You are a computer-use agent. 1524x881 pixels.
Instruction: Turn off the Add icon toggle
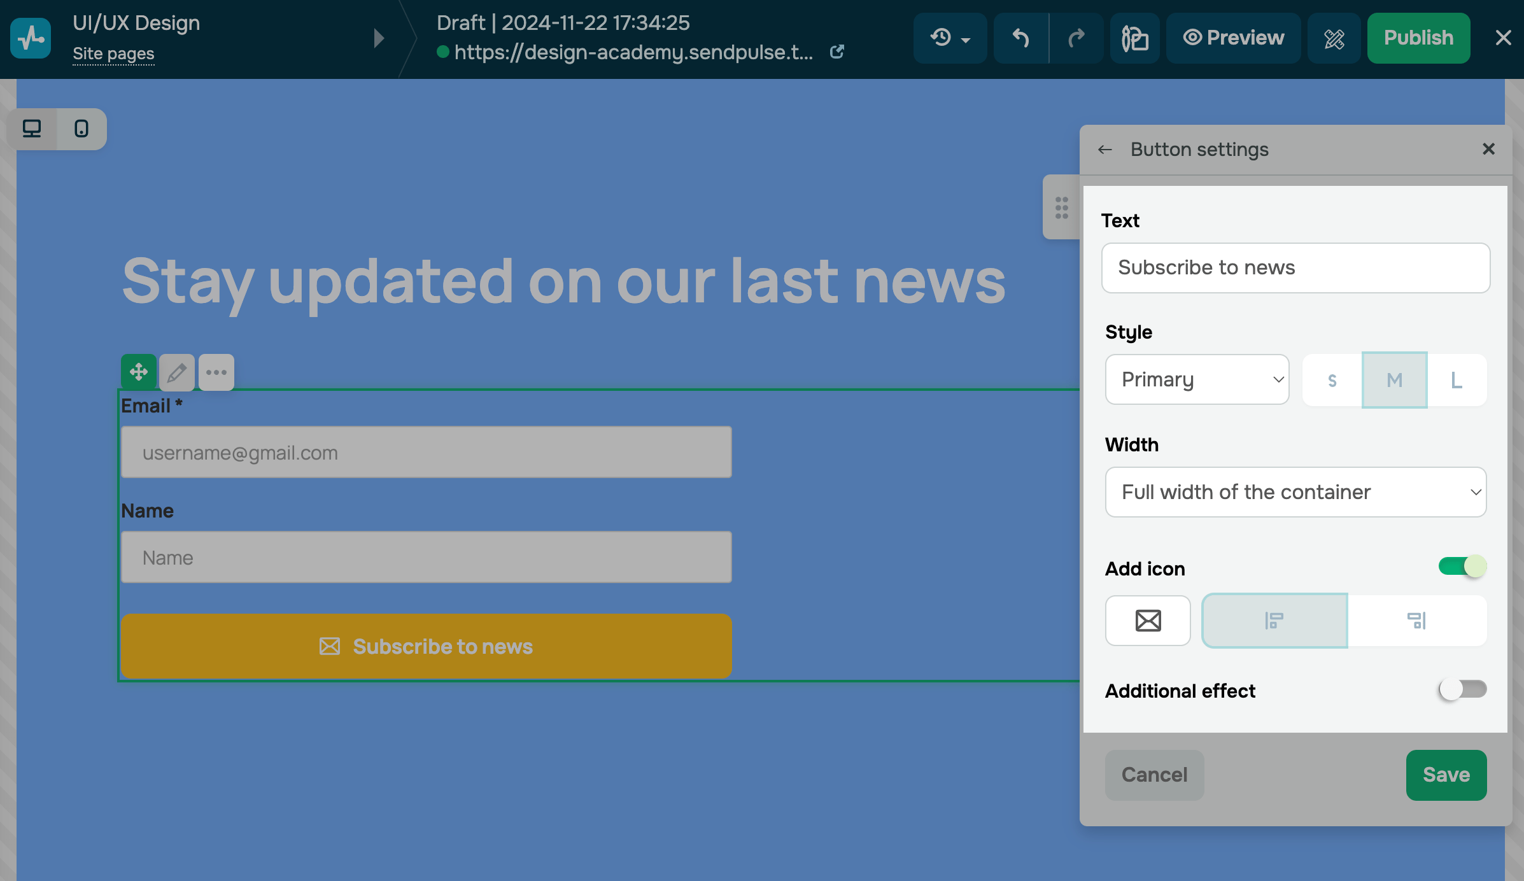click(x=1462, y=566)
